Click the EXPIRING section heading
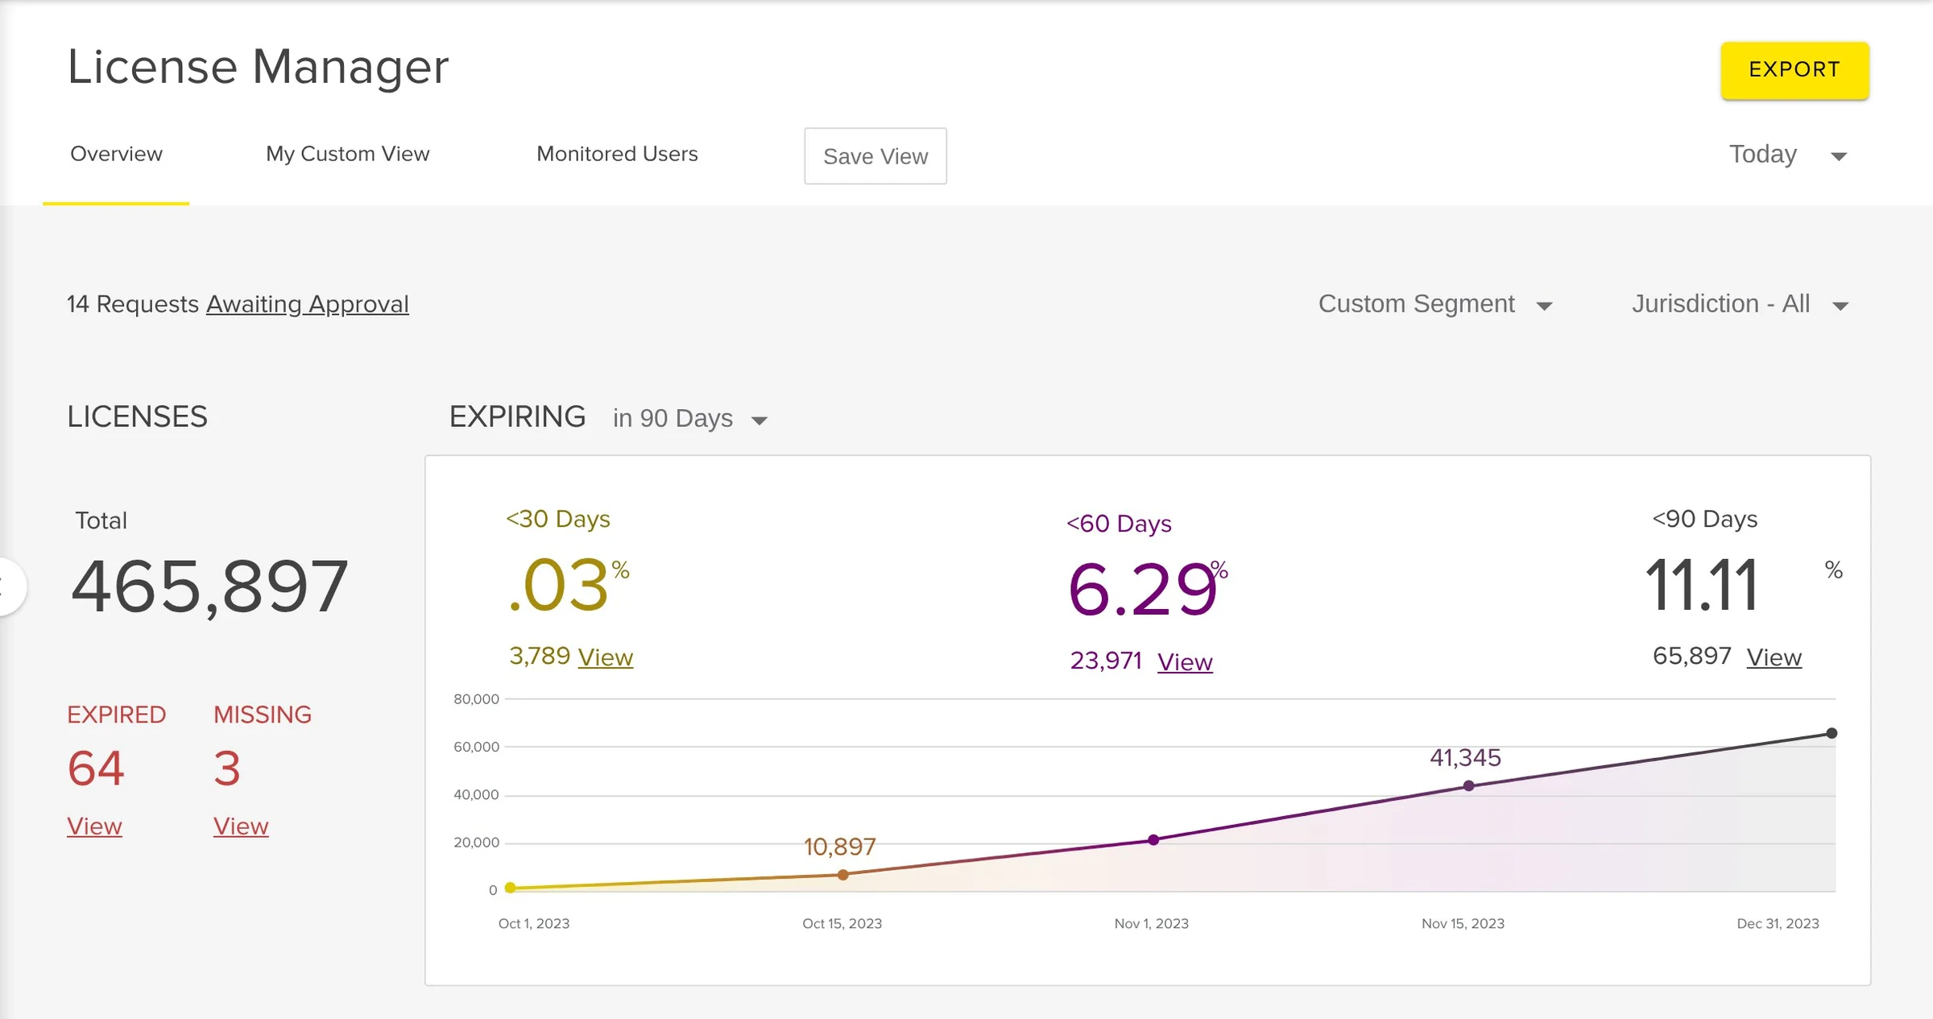1933x1019 pixels. (x=517, y=416)
